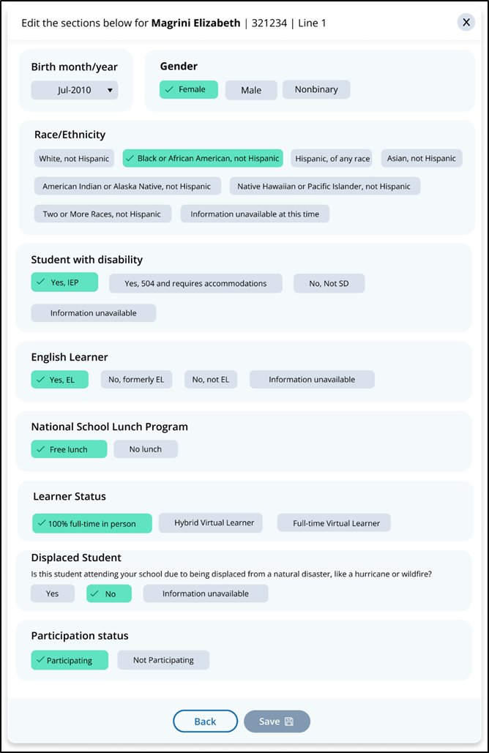
Task: Select Male gender option
Action: (x=251, y=90)
